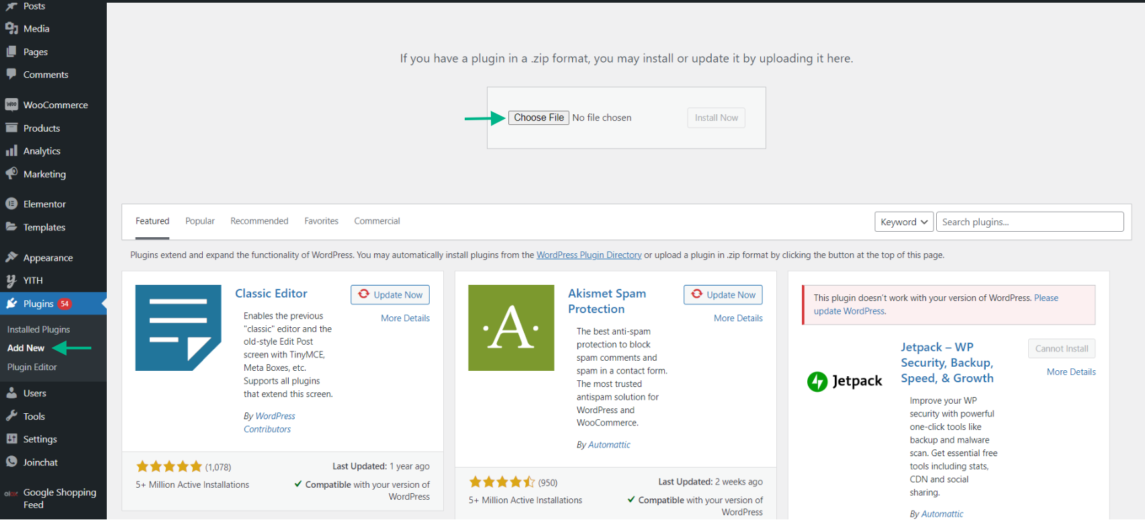Click the Pages icon in sidebar
1145x520 pixels.
(x=11, y=52)
